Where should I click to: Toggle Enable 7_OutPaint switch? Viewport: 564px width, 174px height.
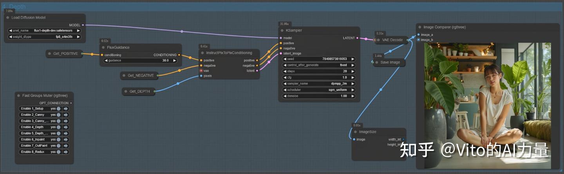point(59,146)
